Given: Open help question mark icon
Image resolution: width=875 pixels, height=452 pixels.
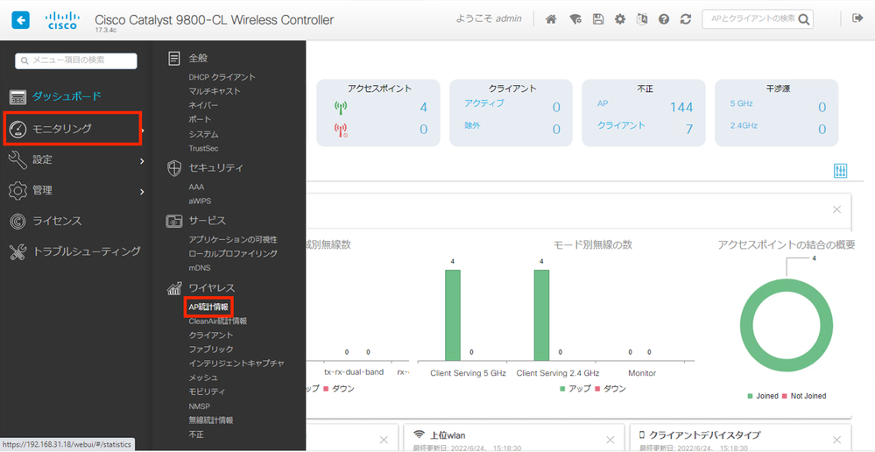Looking at the screenshot, I should point(664,19).
